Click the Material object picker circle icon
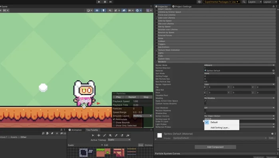Image resolution: width=279 pixels, height=158 pixels. [273, 70]
